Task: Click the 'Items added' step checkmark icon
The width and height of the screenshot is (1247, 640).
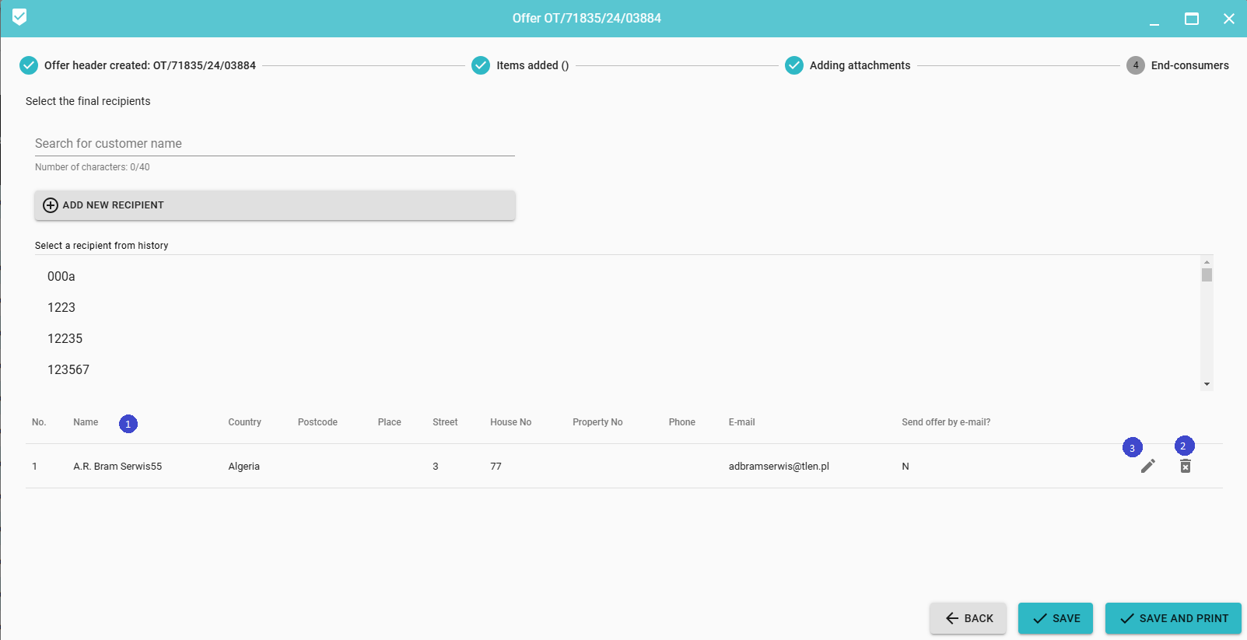Action: tap(481, 65)
